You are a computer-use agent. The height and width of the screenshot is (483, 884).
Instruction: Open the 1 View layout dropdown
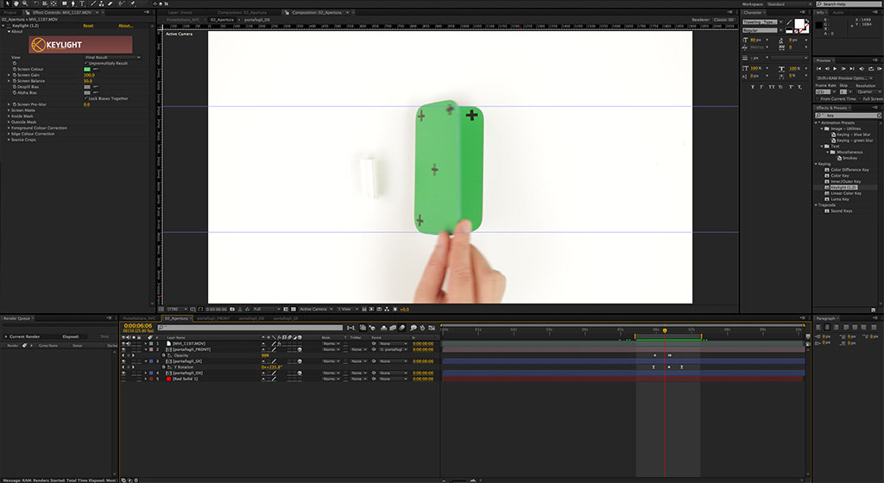(348, 309)
